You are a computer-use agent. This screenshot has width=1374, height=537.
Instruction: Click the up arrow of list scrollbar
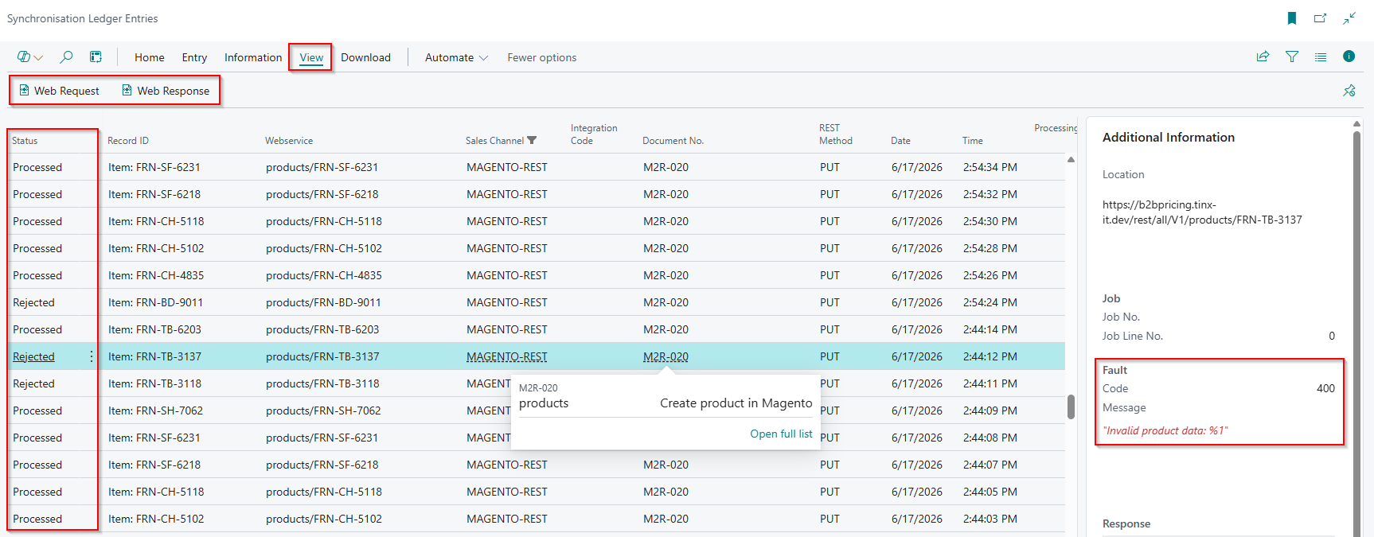tap(1071, 160)
